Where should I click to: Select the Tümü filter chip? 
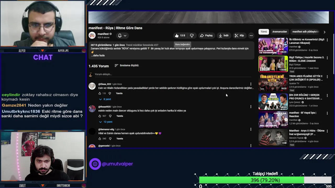pos(264,32)
